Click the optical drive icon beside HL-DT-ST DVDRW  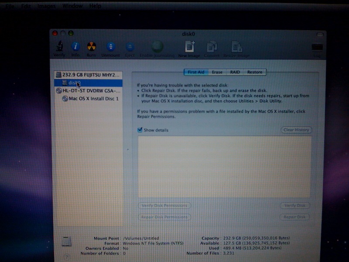[x=59, y=91]
